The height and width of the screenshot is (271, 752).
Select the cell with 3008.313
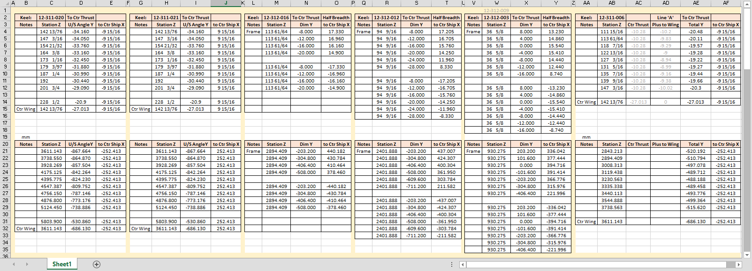coord(612,166)
